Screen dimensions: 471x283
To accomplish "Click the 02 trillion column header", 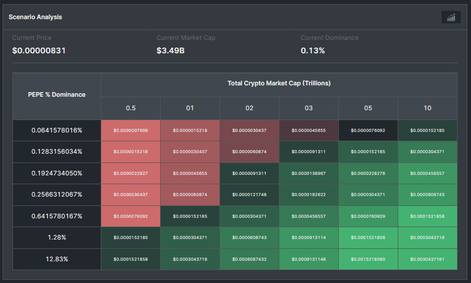I will click(249, 108).
